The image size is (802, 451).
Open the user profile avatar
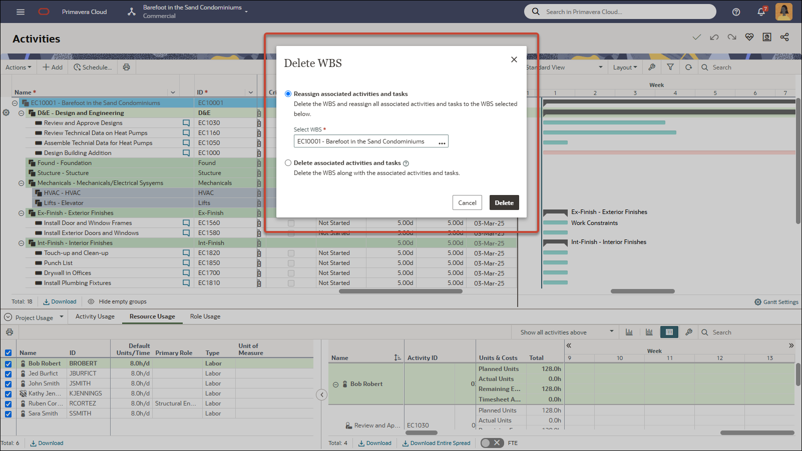[x=784, y=11]
